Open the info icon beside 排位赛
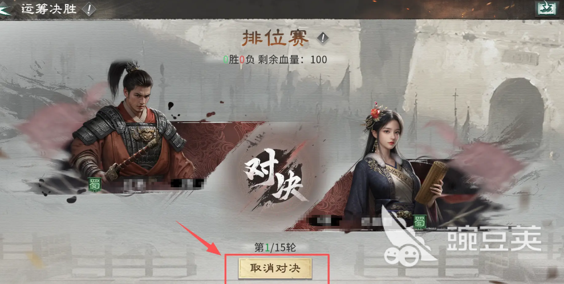Image resolution: width=564 pixels, height=284 pixels. [x=323, y=38]
